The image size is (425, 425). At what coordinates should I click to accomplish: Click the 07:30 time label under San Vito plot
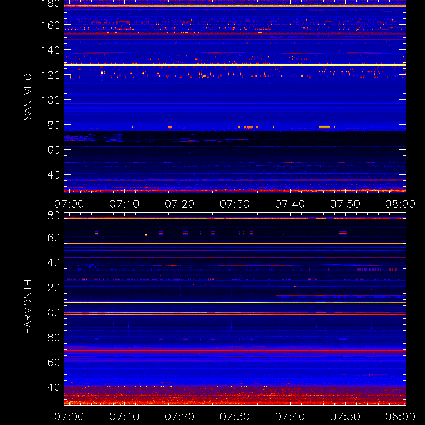235,204
